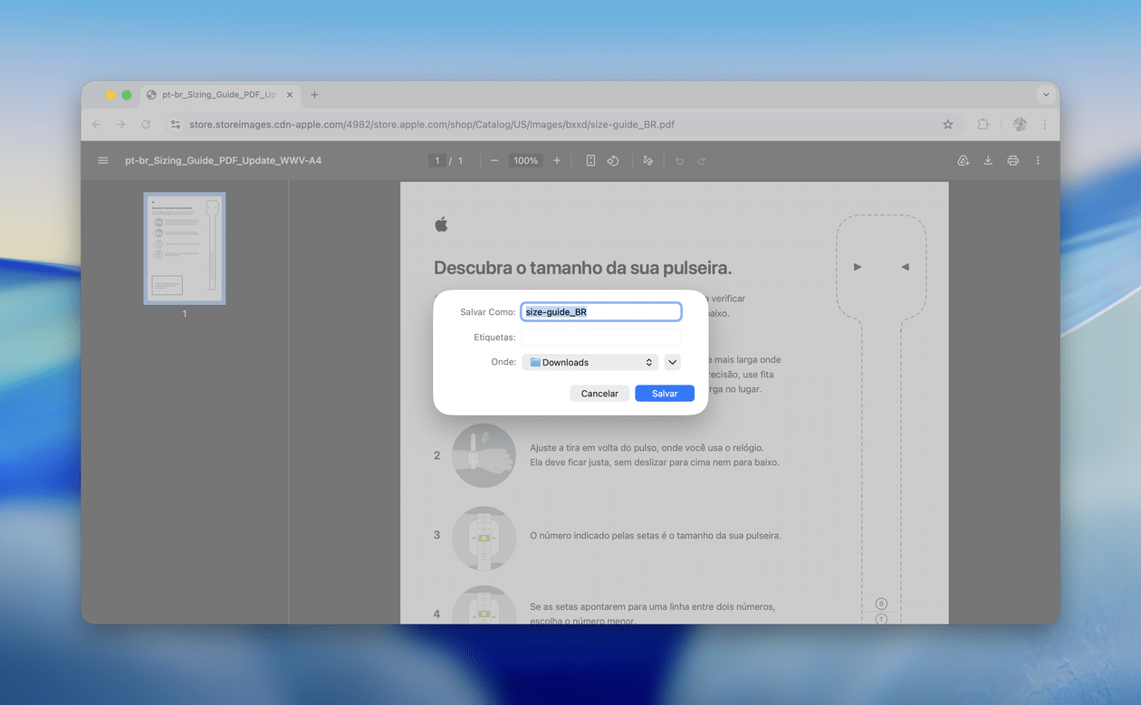The height and width of the screenshot is (705, 1141).
Task: Click the zoom out minus icon
Action: 494,161
